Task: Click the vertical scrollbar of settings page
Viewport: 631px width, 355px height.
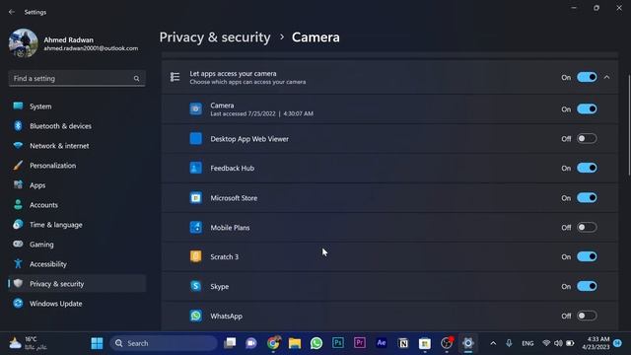Action: click(x=629, y=125)
